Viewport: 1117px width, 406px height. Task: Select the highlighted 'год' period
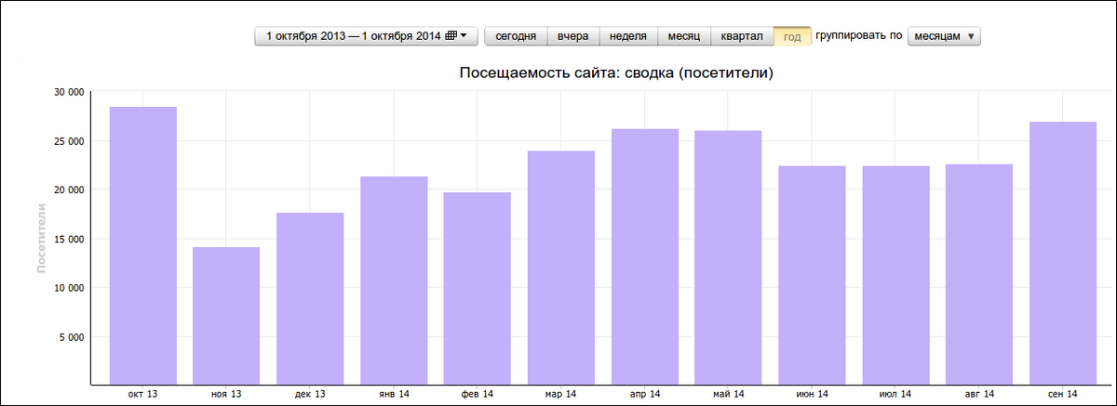point(792,36)
